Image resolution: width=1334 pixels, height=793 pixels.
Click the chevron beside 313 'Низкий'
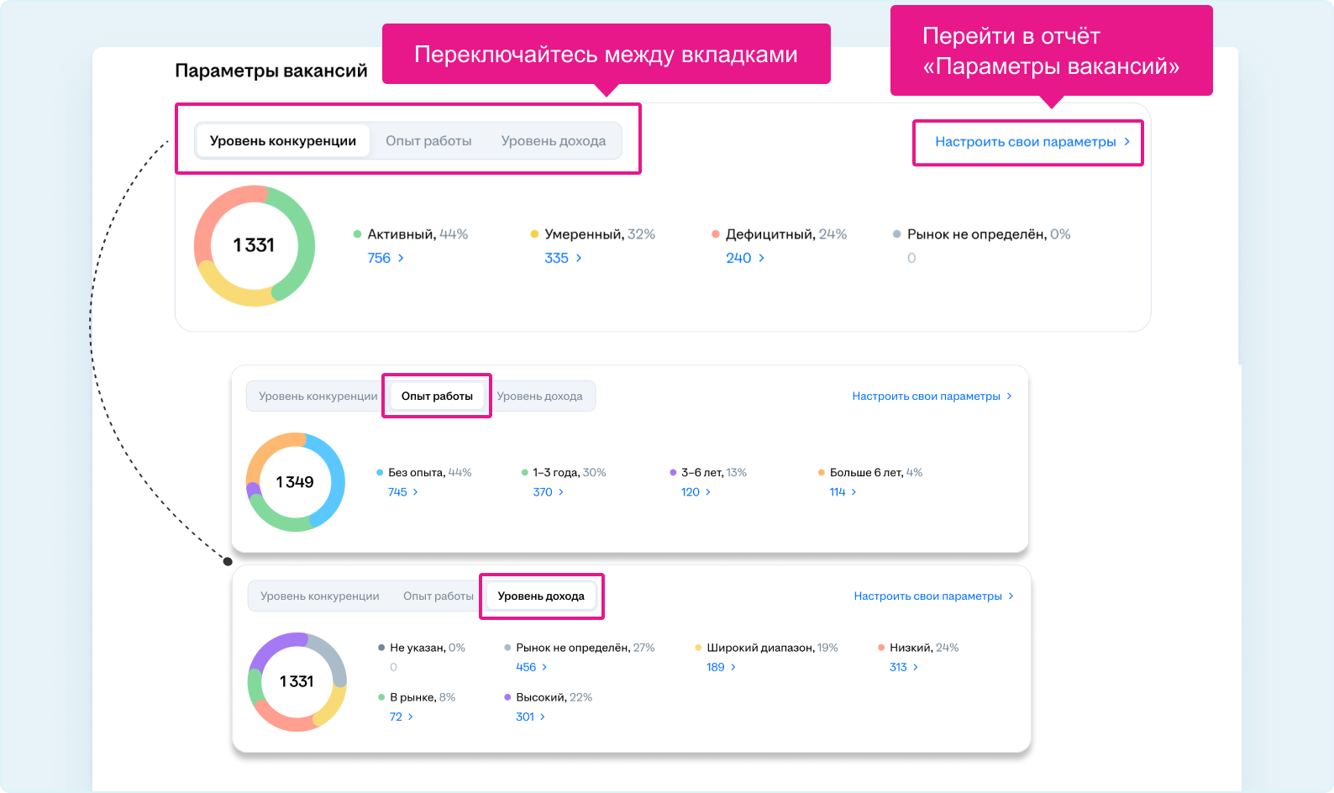point(916,667)
